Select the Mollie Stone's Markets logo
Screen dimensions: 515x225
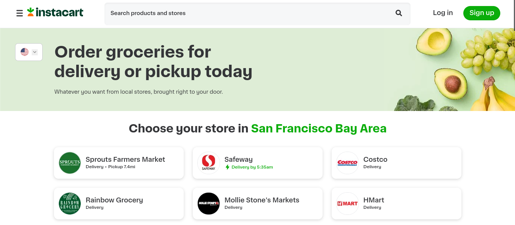209,204
